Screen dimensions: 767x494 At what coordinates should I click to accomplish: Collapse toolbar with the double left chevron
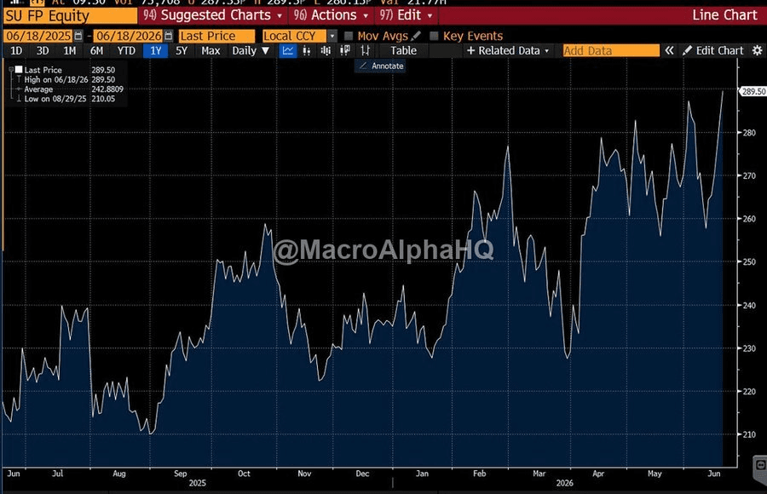(x=669, y=50)
